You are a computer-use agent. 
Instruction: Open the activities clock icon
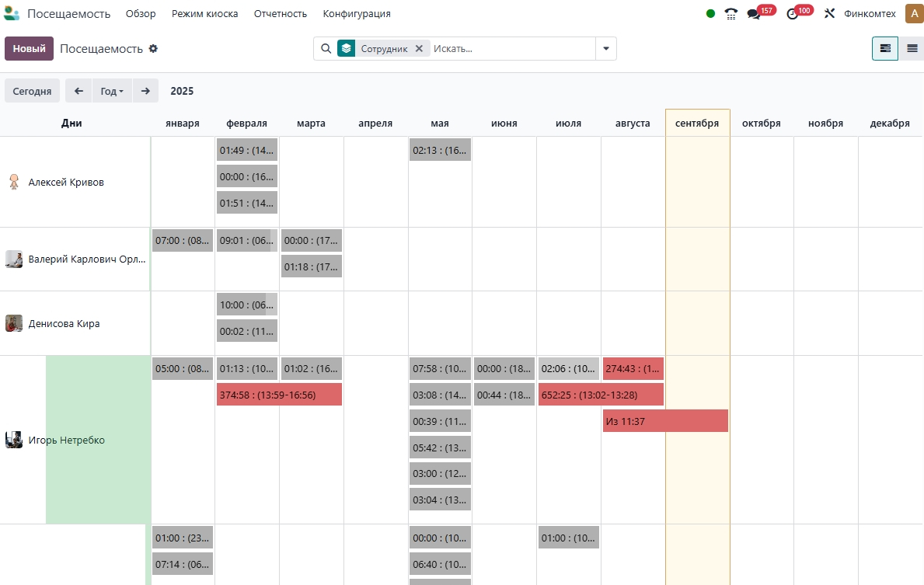(792, 14)
